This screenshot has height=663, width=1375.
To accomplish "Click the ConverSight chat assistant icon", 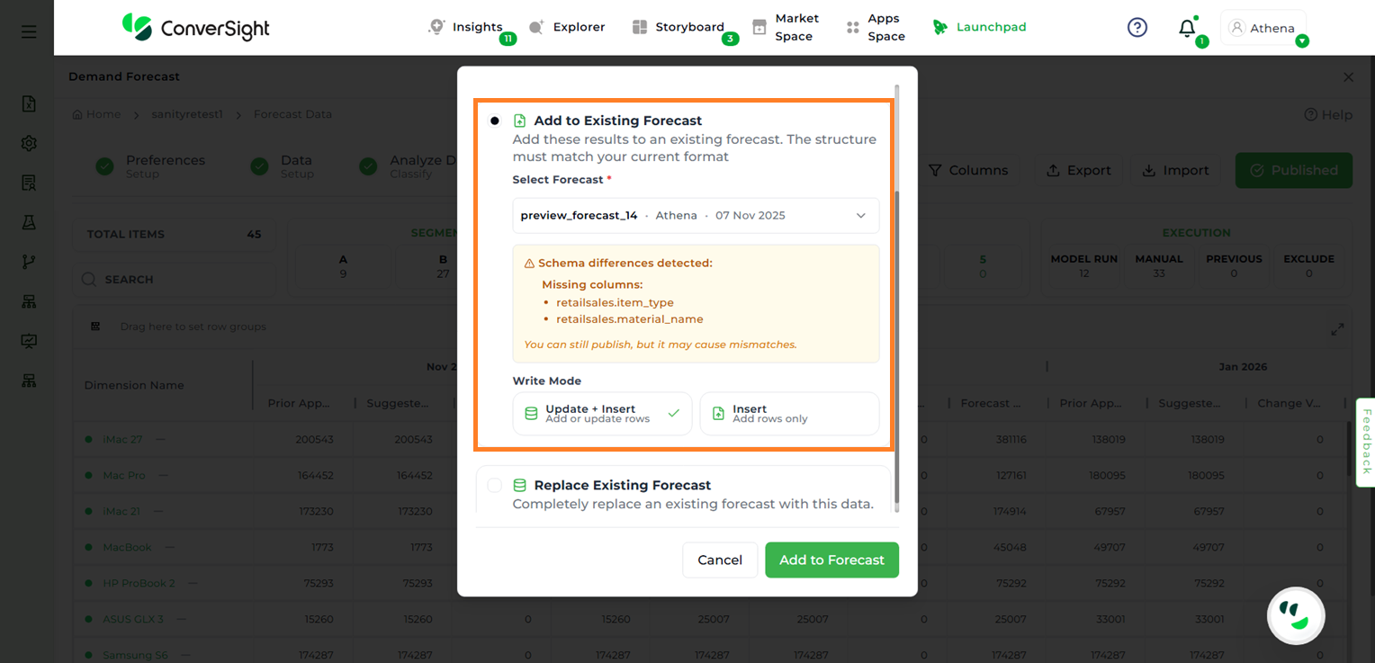I will coord(1295,615).
